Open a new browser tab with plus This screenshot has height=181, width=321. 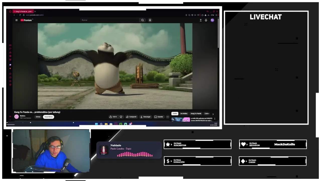(35, 12)
